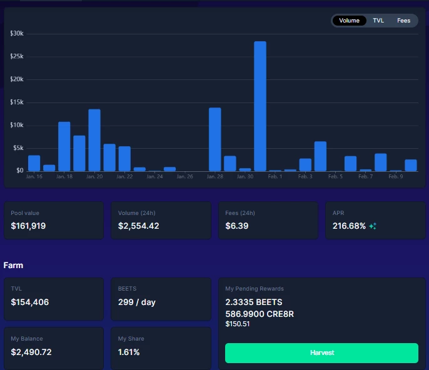Switch chart to TVL view

[x=378, y=21]
